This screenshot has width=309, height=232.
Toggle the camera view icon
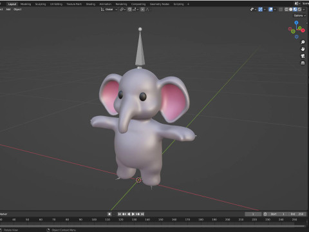click(x=303, y=56)
